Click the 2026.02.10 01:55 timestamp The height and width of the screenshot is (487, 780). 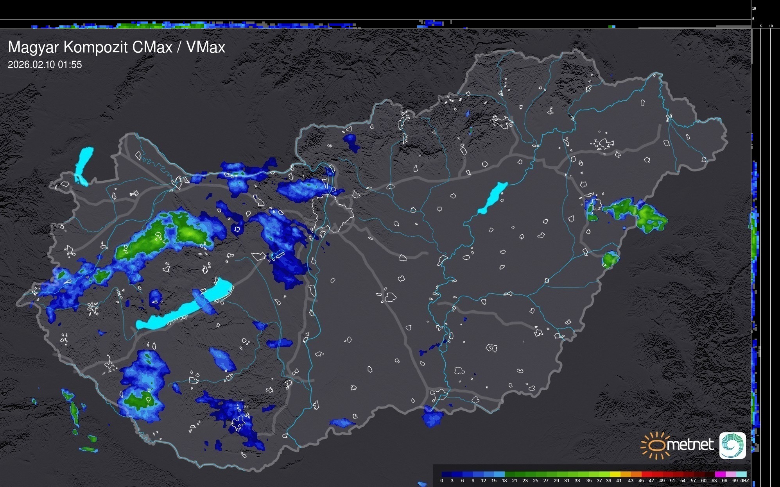click(45, 65)
